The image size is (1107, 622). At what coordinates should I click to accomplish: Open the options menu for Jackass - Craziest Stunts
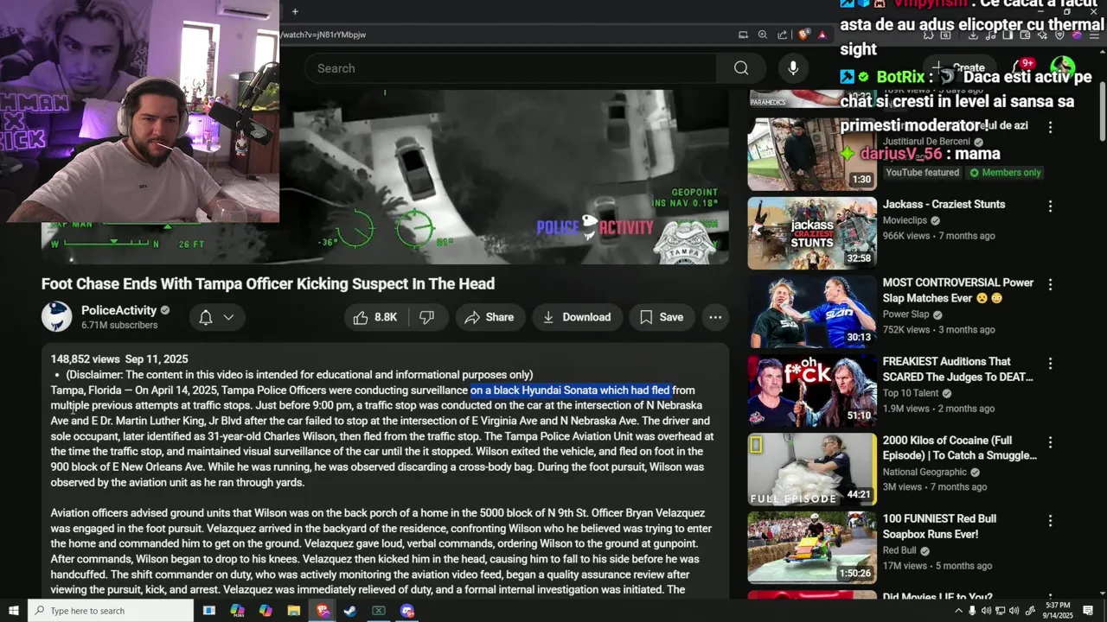(x=1050, y=206)
